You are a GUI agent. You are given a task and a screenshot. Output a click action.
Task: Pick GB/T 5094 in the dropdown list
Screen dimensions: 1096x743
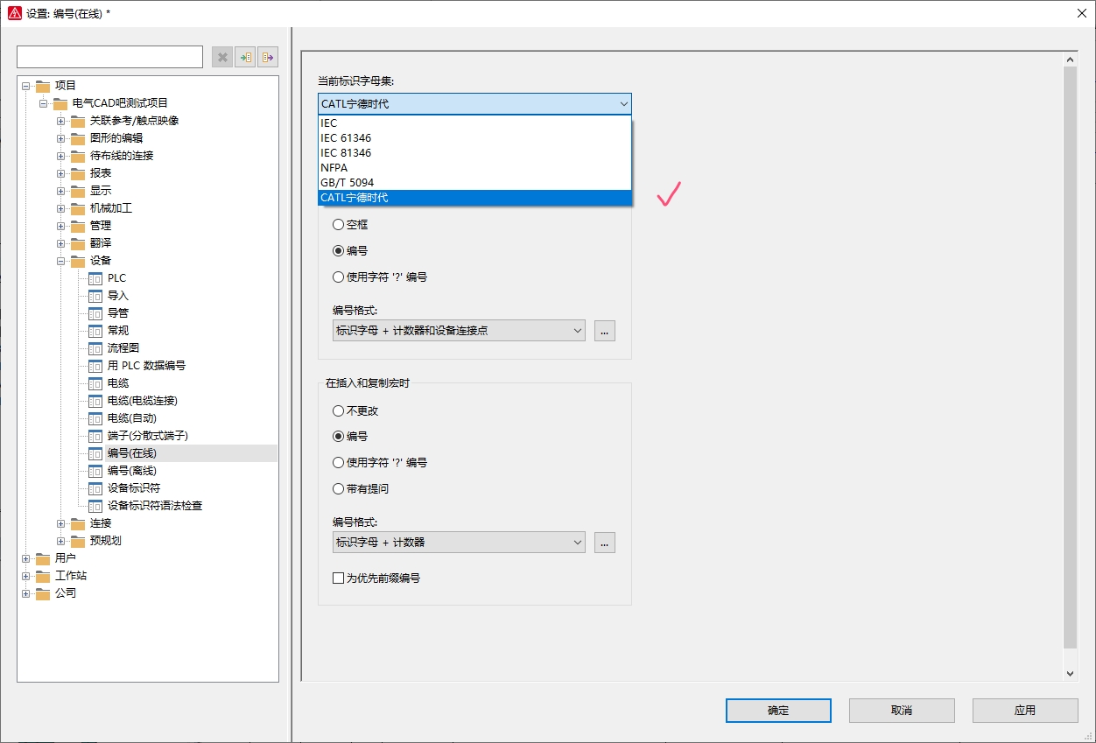click(348, 183)
